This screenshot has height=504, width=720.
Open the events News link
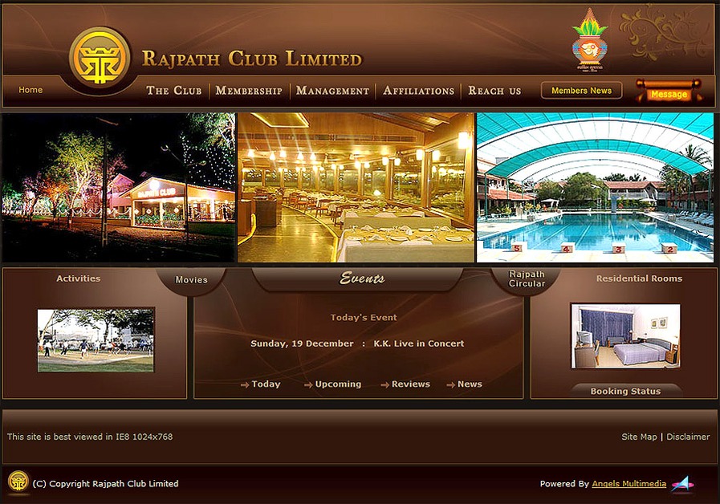click(x=470, y=384)
